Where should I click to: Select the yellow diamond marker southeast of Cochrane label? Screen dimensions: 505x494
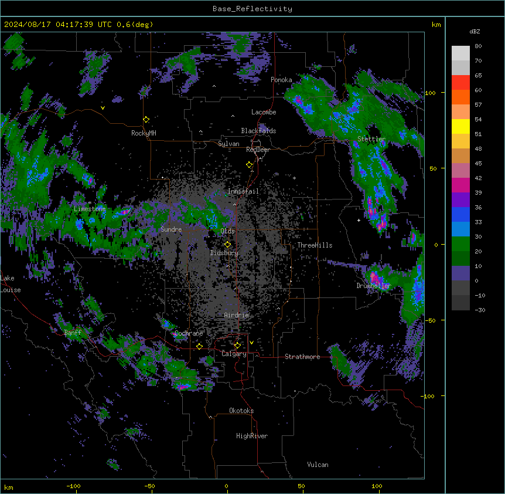(x=199, y=346)
